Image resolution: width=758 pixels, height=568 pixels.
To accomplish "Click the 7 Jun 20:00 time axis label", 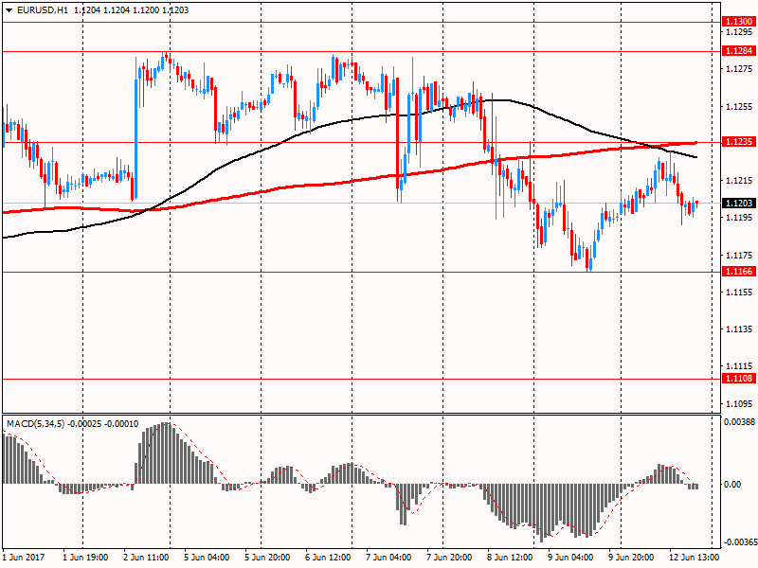I will tap(449, 558).
